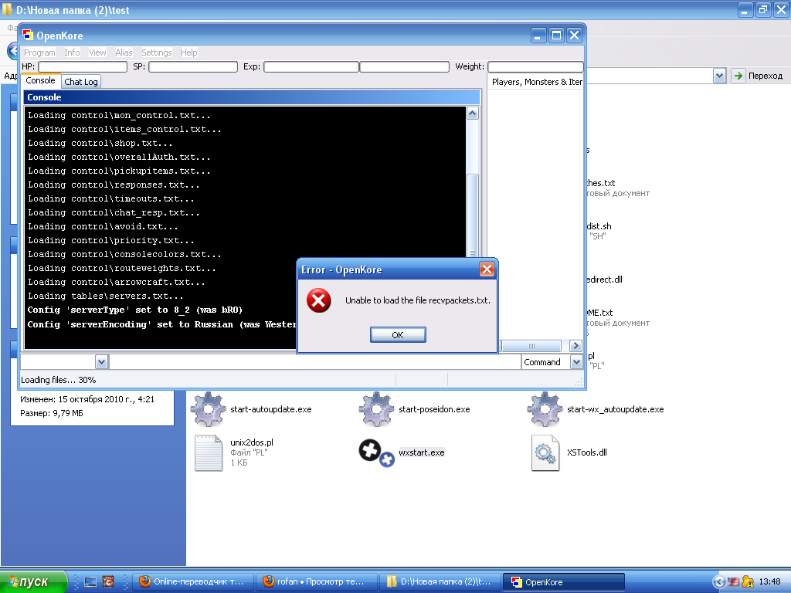Open the Command type dropdown
The image size is (791, 593).
[576, 362]
